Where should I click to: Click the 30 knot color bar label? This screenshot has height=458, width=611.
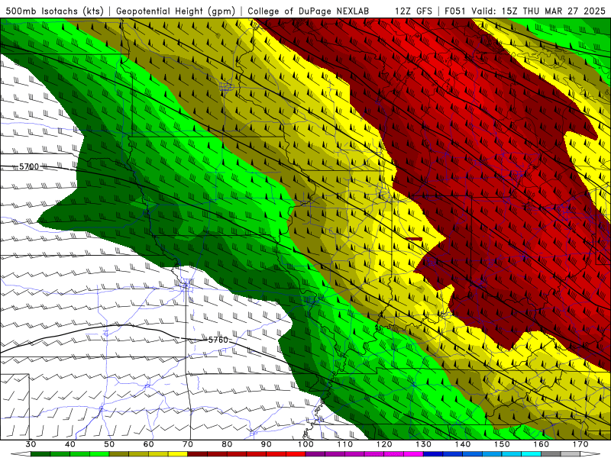click(x=31, y=444)
